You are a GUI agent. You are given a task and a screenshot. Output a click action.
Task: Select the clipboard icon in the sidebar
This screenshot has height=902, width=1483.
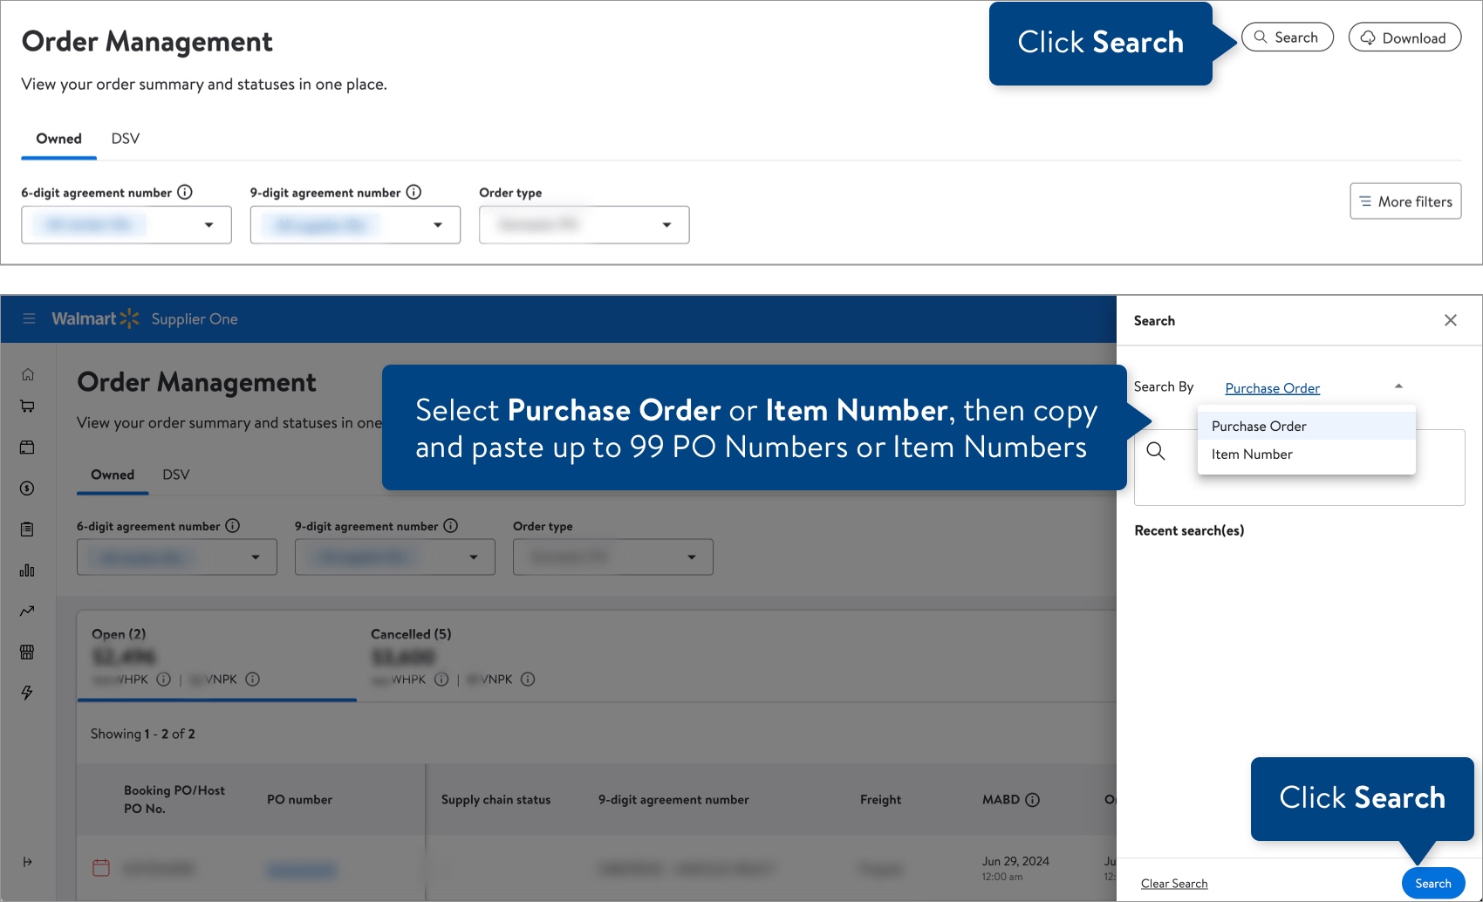pos(27,529)
